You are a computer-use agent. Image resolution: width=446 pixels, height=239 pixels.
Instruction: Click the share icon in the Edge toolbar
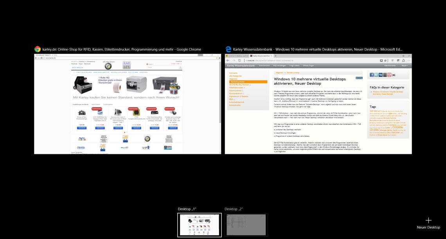click(403, 61)
